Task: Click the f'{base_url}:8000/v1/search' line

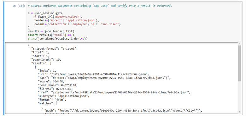Action: (58, 17)
